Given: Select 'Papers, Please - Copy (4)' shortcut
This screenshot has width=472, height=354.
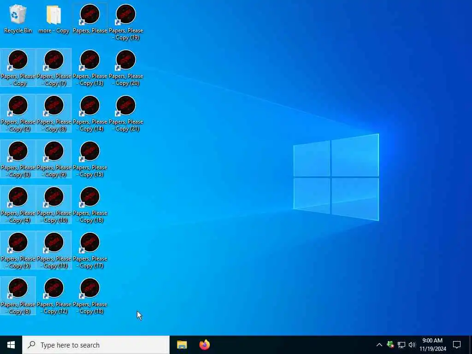Looking at the screenshot, I should [x=18, y=205].
